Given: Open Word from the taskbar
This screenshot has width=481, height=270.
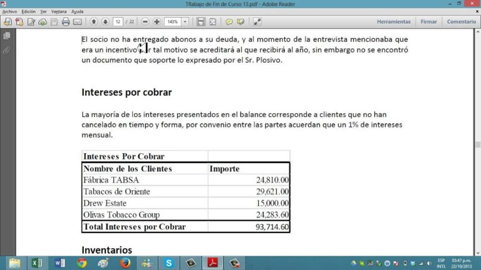Looking at the screenshot, I should coord(59,263).
